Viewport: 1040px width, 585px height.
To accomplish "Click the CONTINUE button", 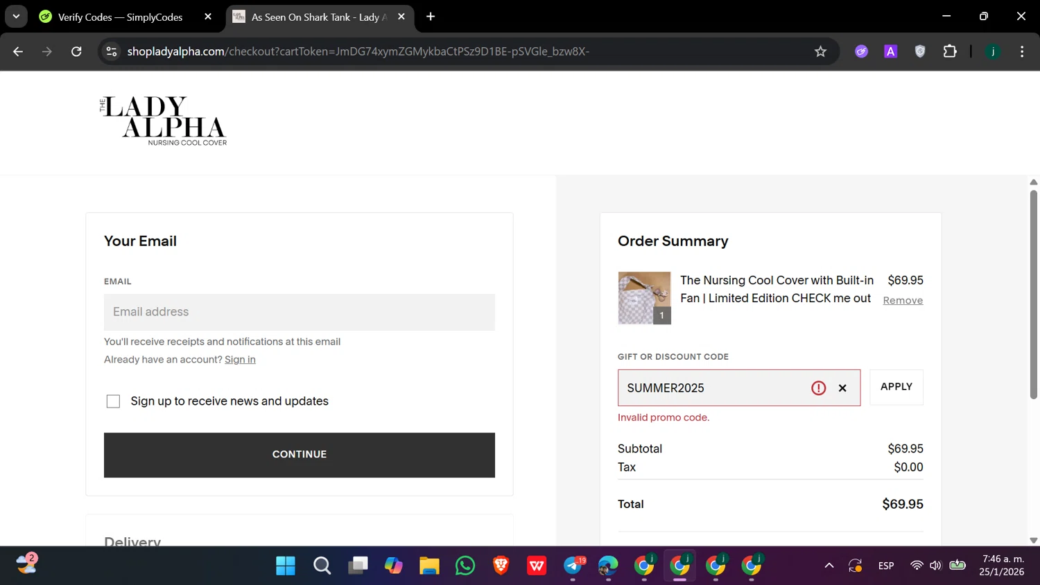I will point(300,455).
